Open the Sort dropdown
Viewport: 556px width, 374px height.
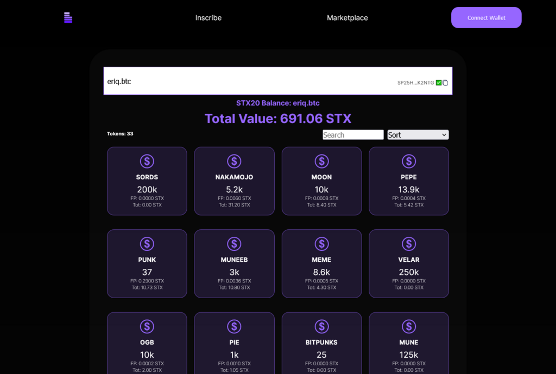(x=418, y=135)
